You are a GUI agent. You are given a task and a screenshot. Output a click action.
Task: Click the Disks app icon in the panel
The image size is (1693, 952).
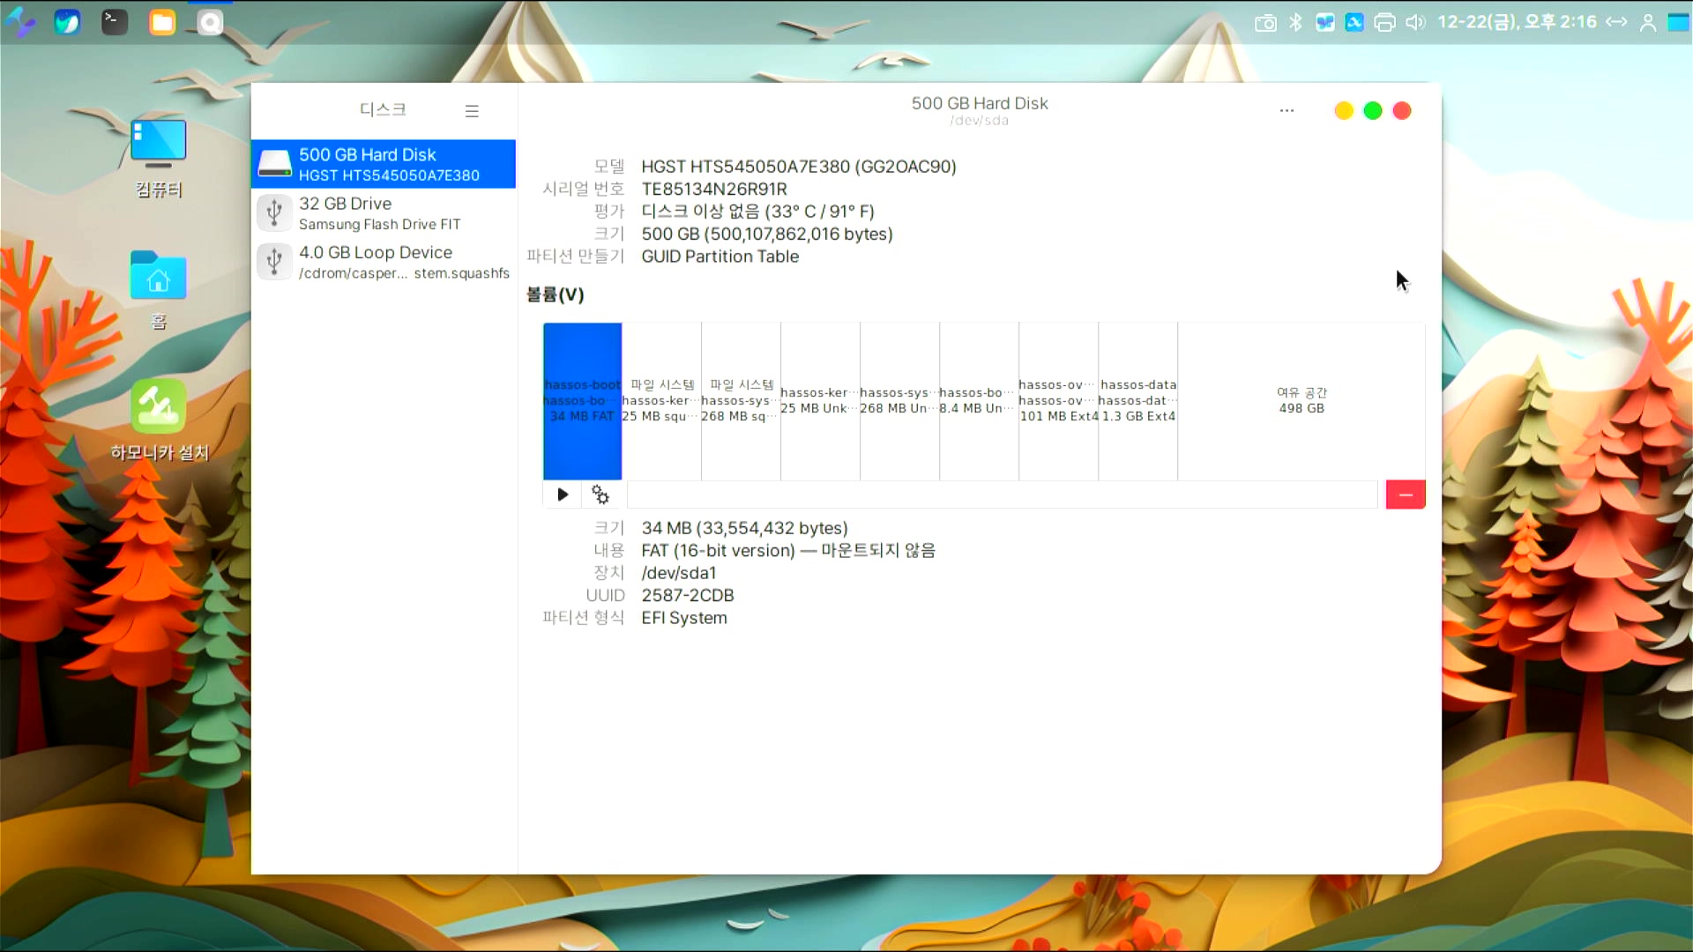point(210,21)
